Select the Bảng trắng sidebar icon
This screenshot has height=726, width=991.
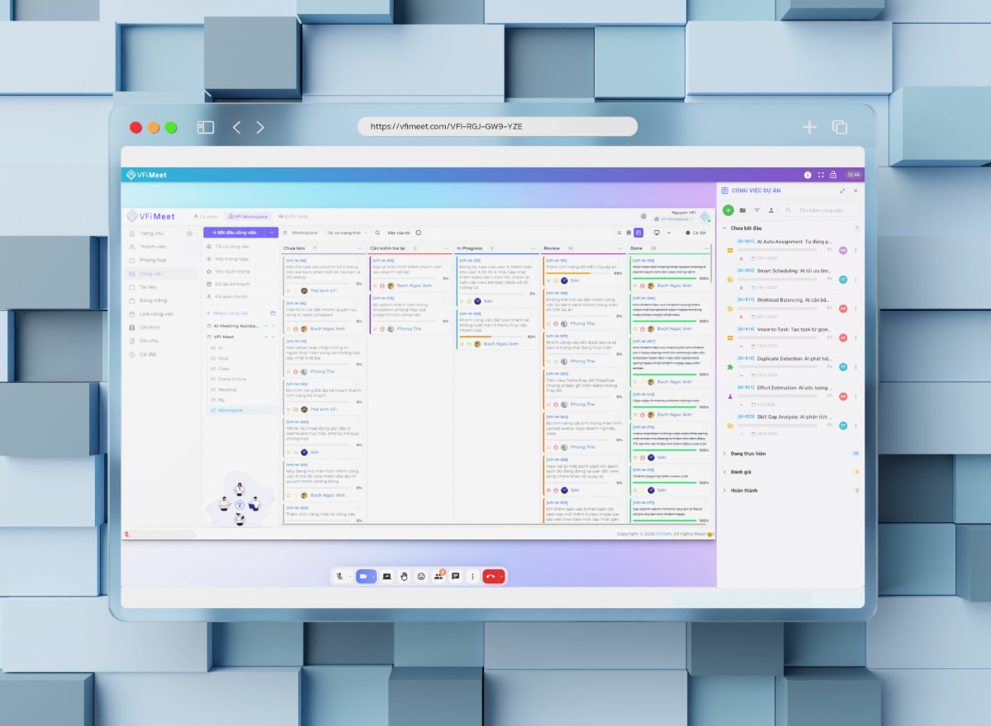pyautogui.click(x=132, y=300)
